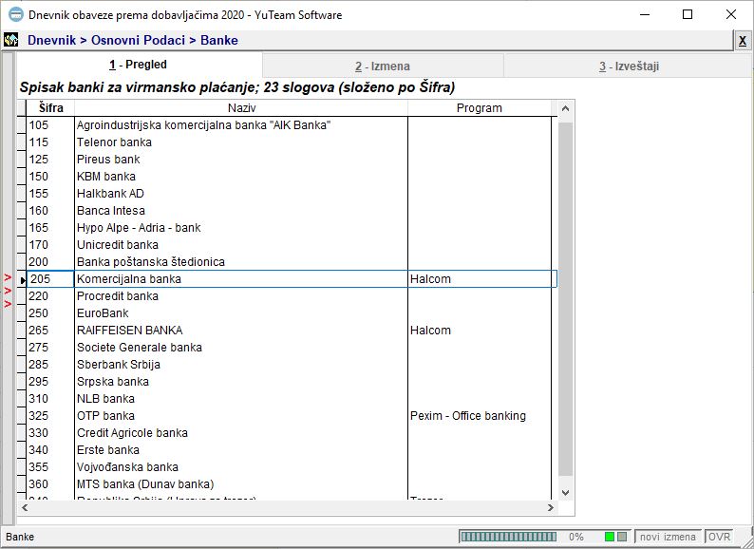This screenshot has width=754, height=549.
Task: Click code cell 325
Action: coord(50,416)
